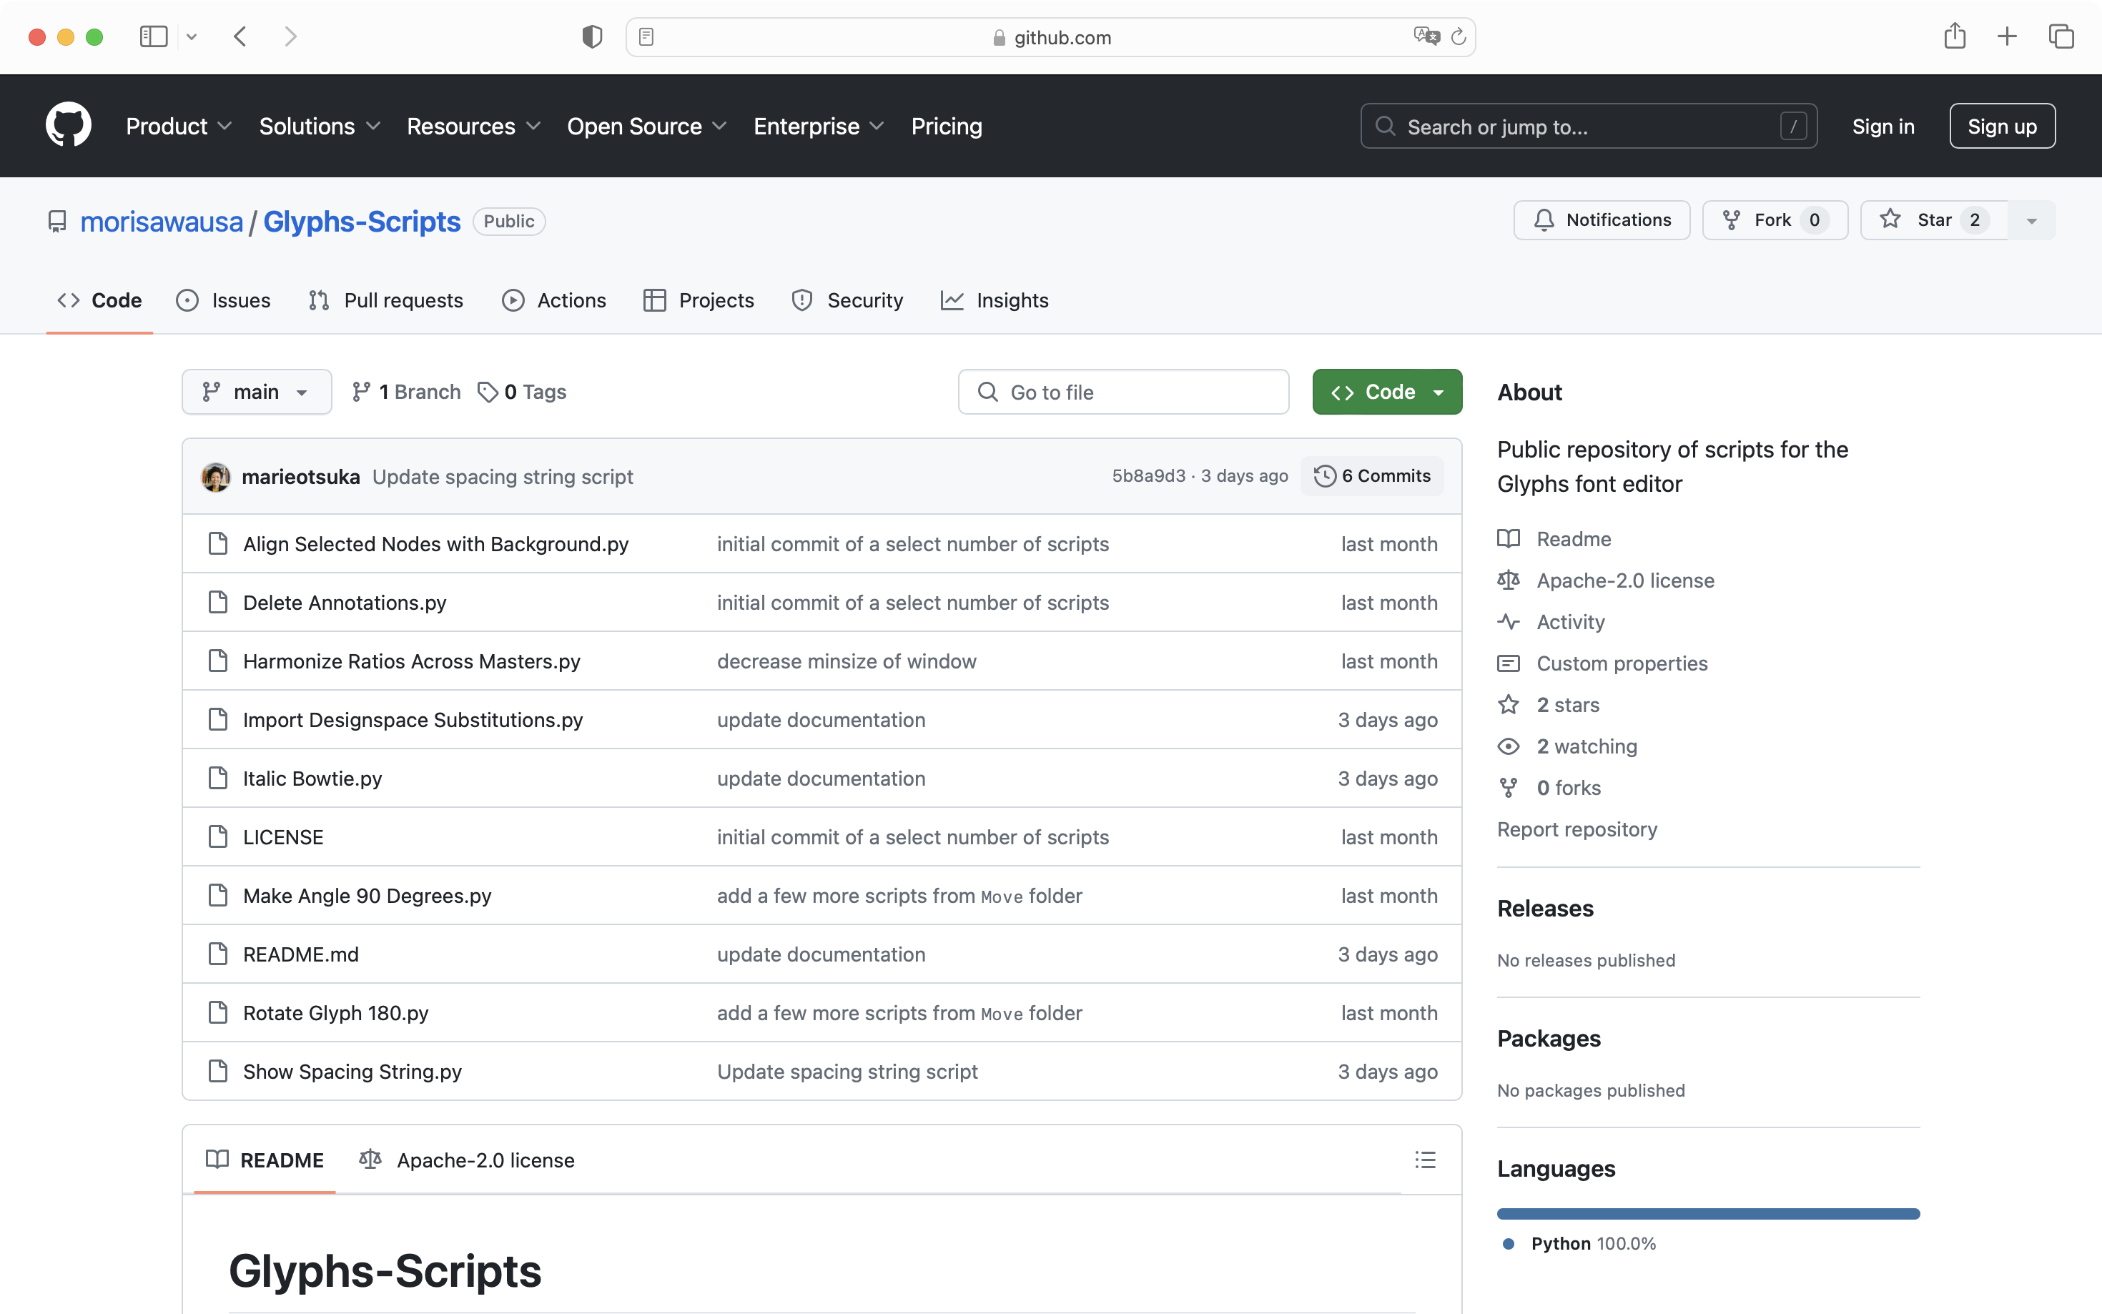
Task: Click the Go to file search field
Action: pyautogui.click(x=1123, y=392)
